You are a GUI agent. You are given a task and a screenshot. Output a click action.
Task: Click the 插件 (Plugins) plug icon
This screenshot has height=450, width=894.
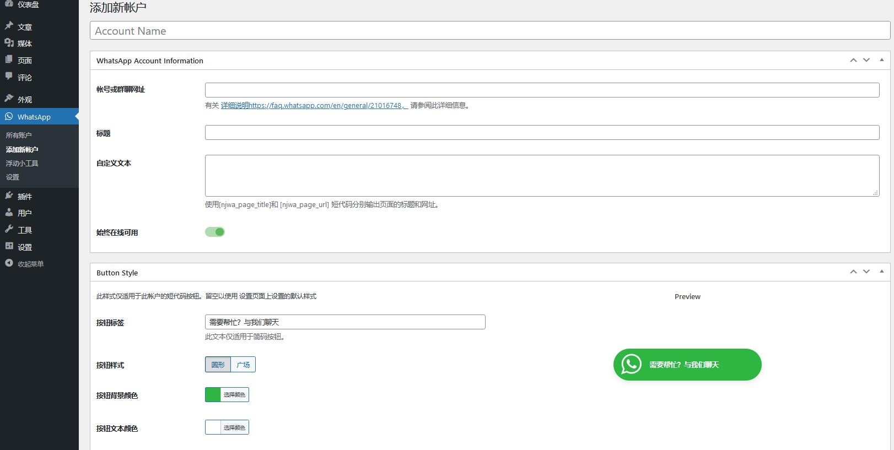[x=9, y=196]
